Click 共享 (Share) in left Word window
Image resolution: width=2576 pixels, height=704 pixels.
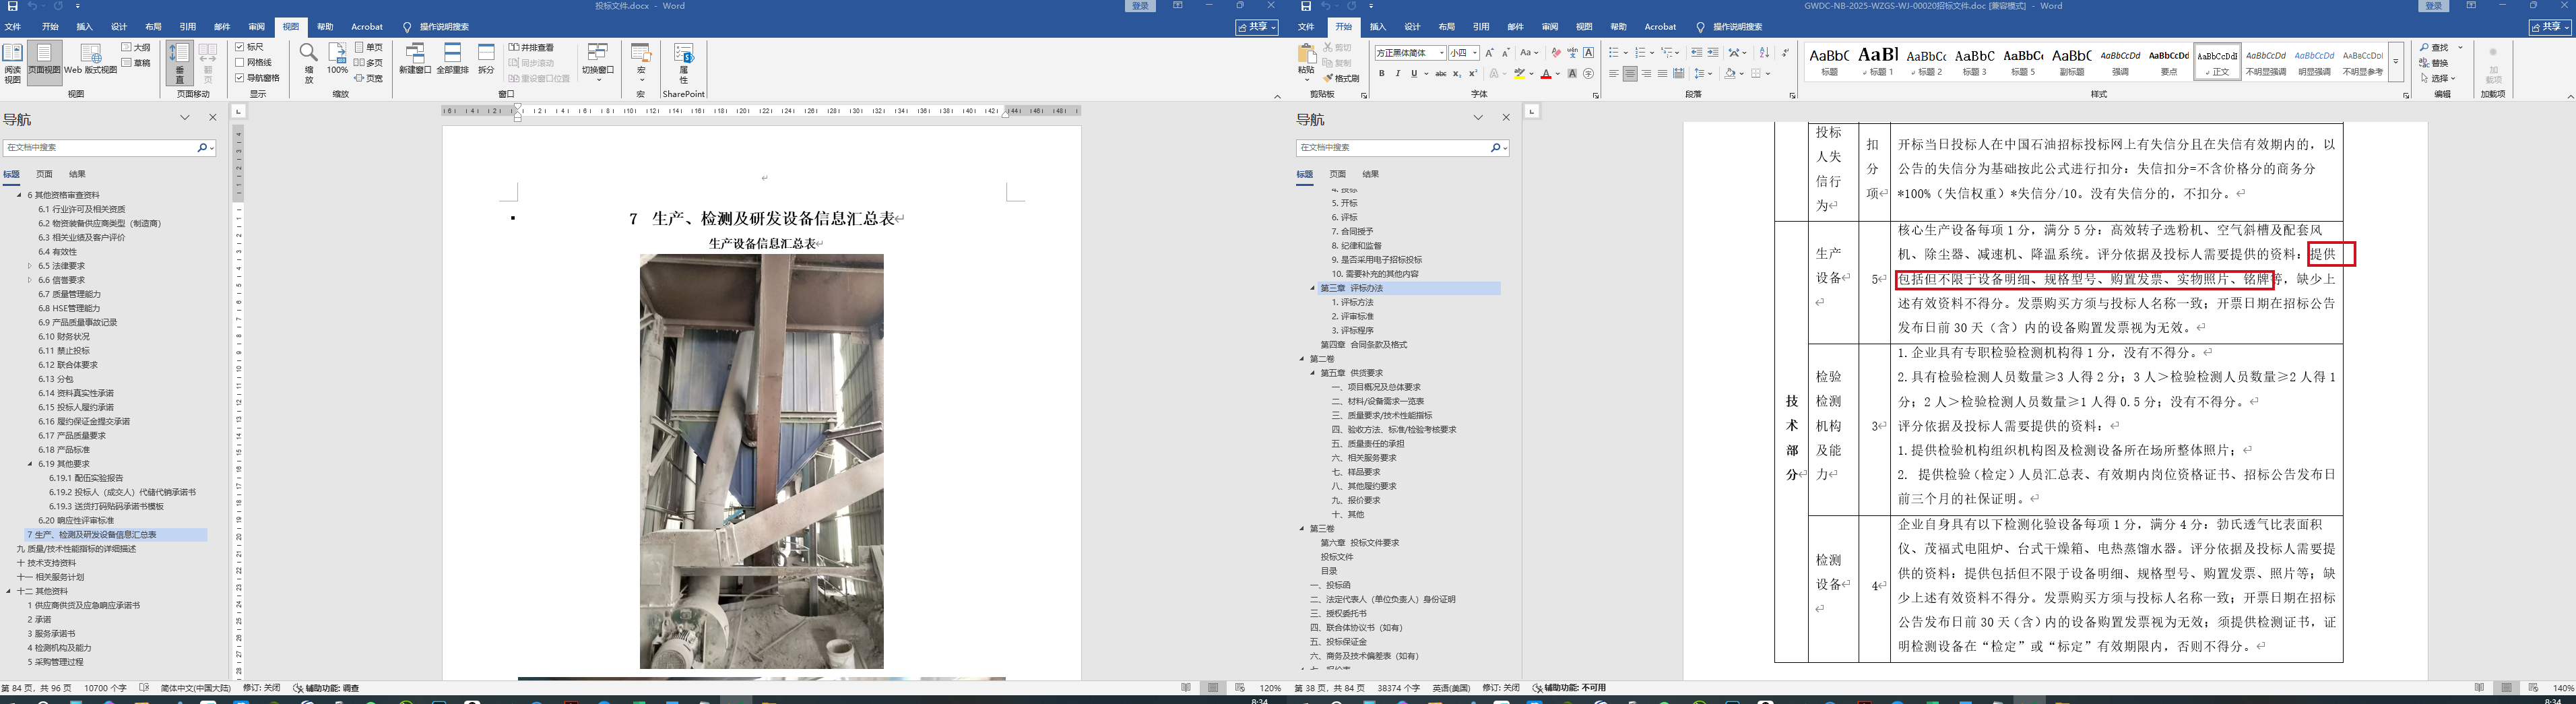pyautogui.click(x=1257, y=27)
